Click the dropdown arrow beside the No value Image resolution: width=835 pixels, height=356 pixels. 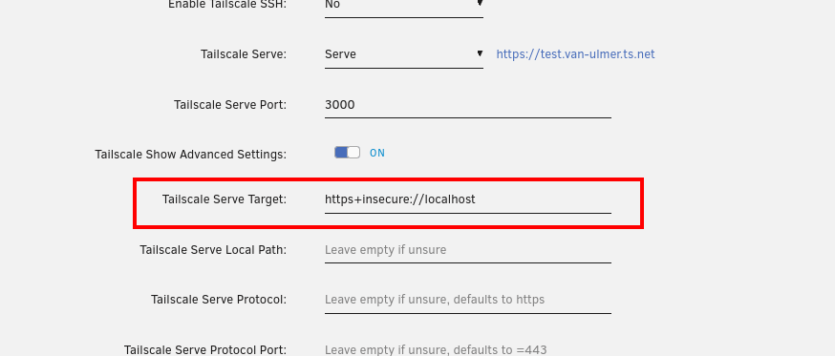pos(480,3)
